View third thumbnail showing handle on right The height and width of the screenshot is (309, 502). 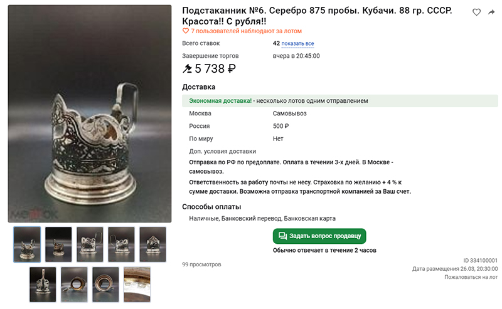tap(90, 244)
